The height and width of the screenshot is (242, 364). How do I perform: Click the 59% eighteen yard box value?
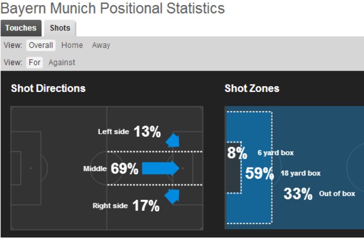pos(260,173)
